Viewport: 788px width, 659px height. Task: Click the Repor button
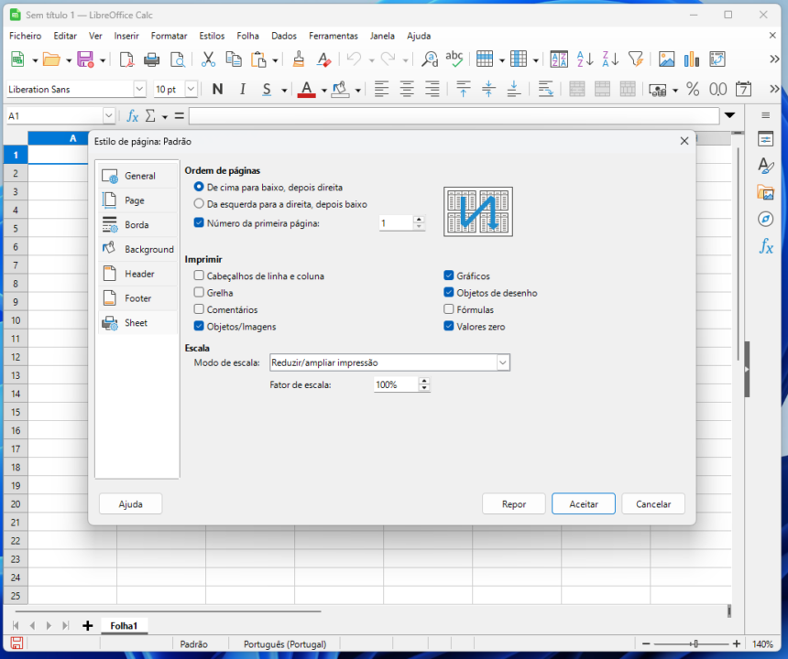click(x=514, y=504)
